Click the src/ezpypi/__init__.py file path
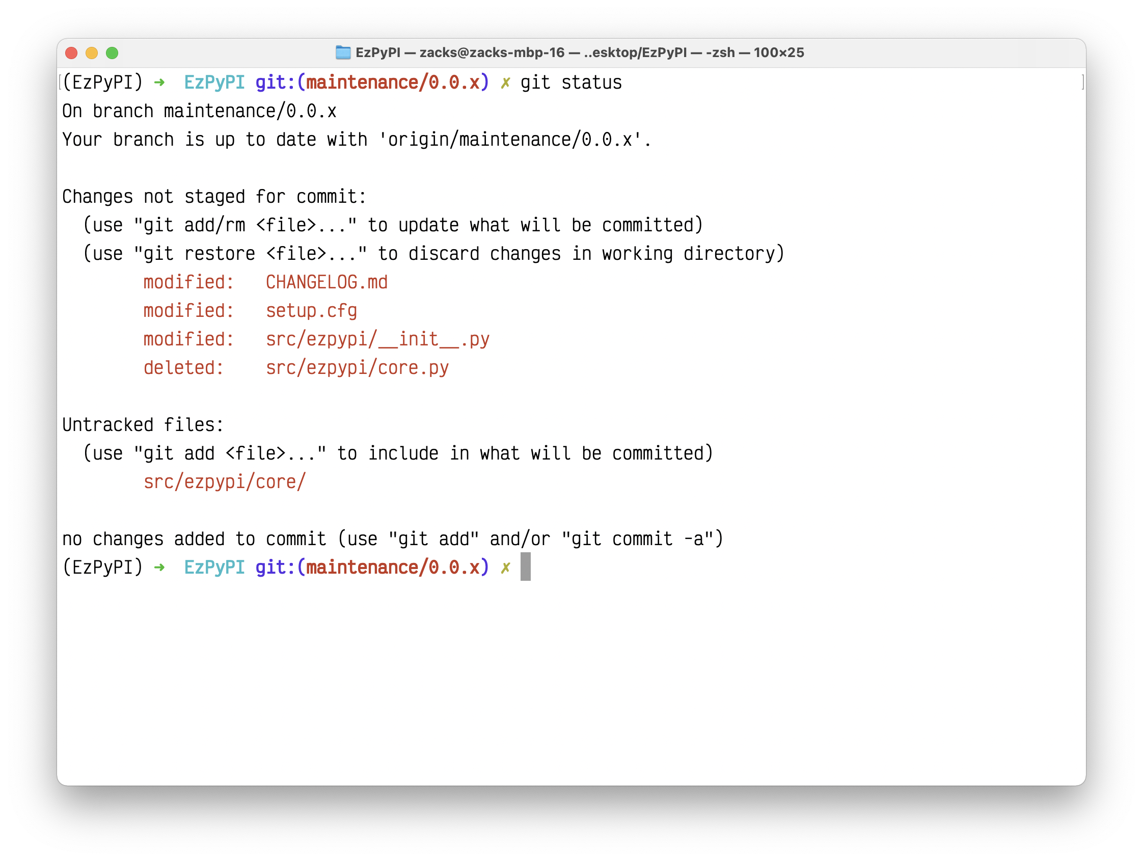 (x=377, y=339)
